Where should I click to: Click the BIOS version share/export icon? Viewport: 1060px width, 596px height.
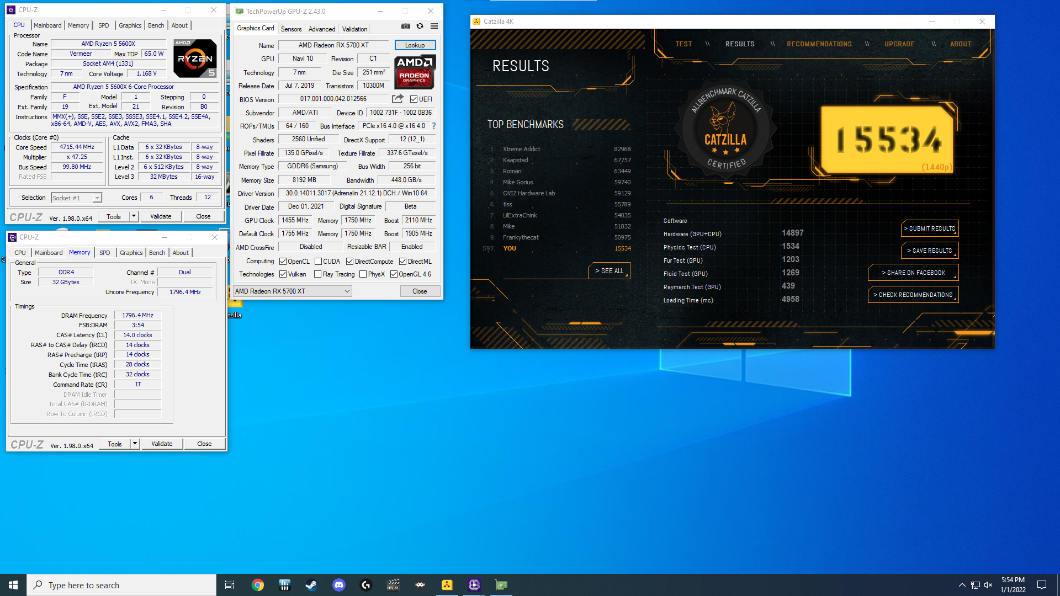pos(397,99)
